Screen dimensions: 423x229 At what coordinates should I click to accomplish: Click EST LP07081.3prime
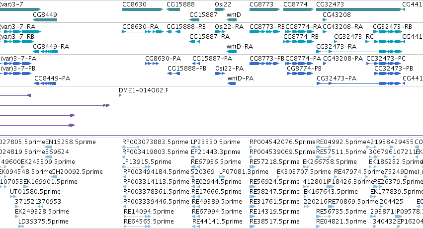[244, 172]
